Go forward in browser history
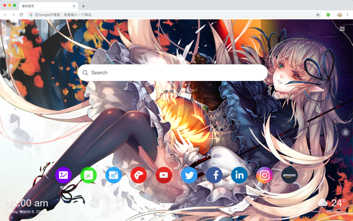353x221 pixels. [13, 15]
